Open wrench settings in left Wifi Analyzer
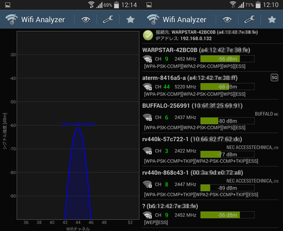This screenshot has width=283, height=231. click(x=108, y=19)
